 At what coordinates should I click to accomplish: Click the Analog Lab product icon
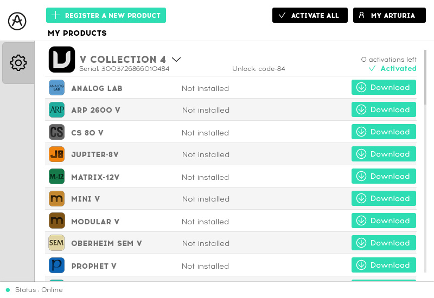pyautogui.click(x=57, y=88)
